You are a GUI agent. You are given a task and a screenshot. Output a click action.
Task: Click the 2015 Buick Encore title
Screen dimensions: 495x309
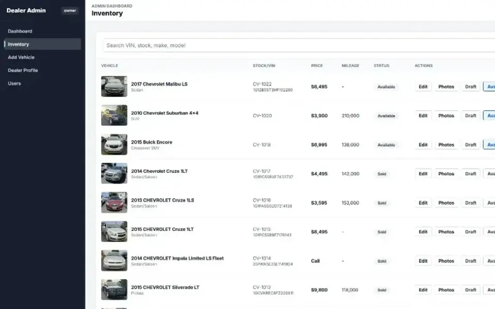(152, 142)
